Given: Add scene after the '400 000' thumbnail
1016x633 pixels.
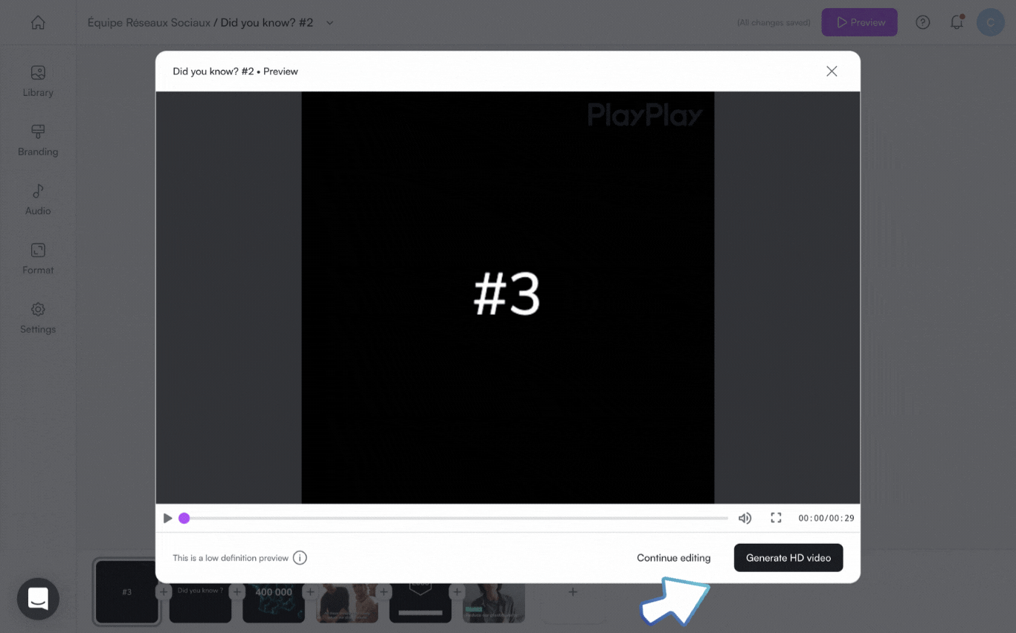Looking at the screenshot, I should pyautogui.click(x=310, y=592).
